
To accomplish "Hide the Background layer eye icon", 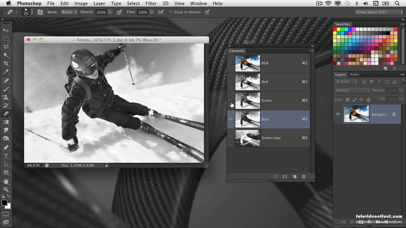I will pyautogui.click(x=338, y=114).
